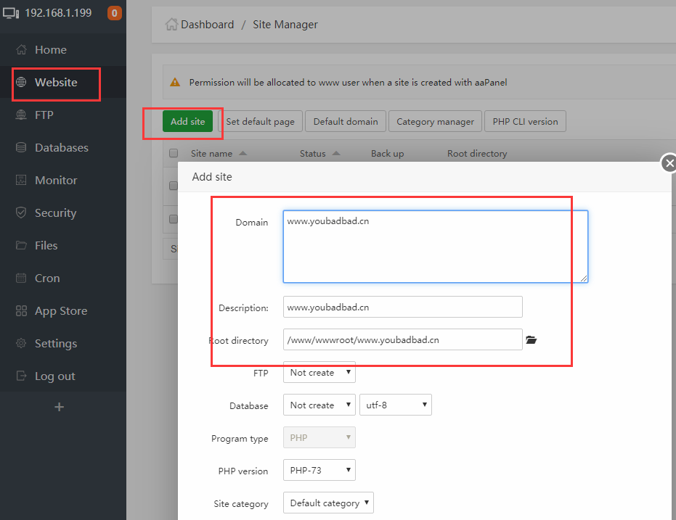Open the Database Not create dropdown
676x520 pixels.
(319, 405)
